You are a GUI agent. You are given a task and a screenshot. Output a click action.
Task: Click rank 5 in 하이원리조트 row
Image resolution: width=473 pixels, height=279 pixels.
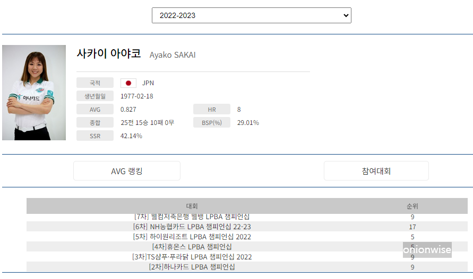412,237
